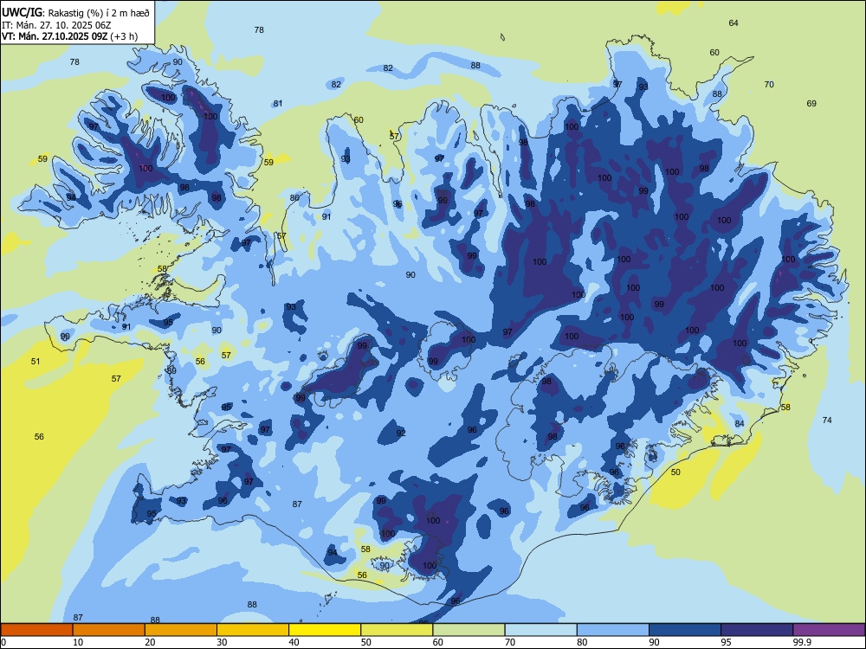866x649 pixels.
Task: Click the legend tick label '10'
Action: click(78, 642)
